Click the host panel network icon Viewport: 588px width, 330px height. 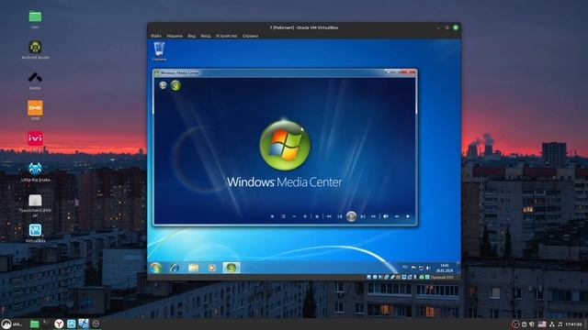click(552, 324)
